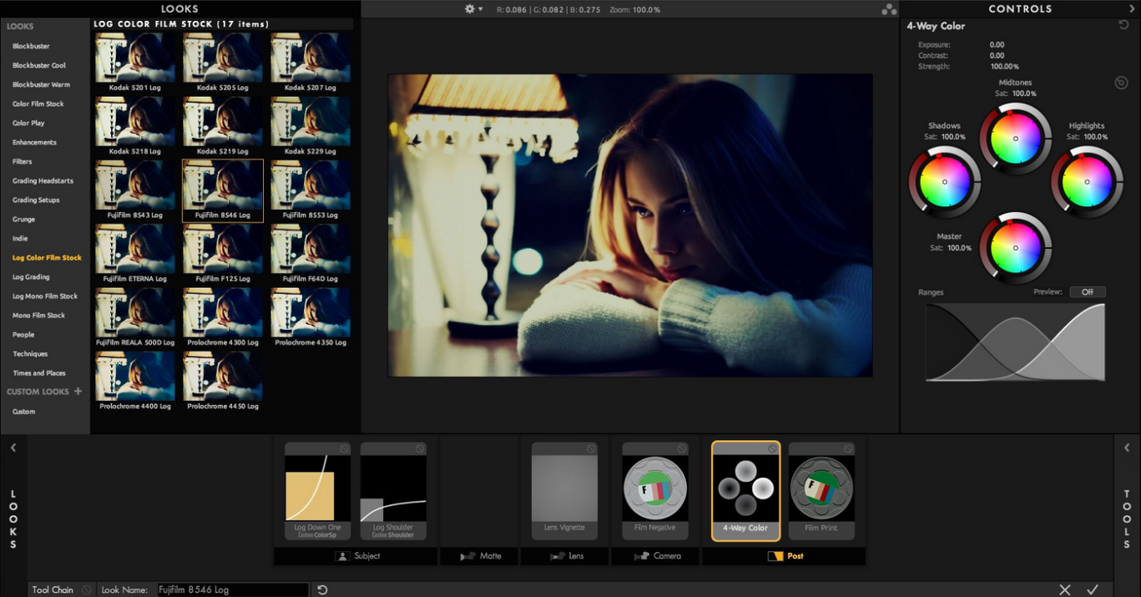Switch to the Lens stage

(565, 556)
